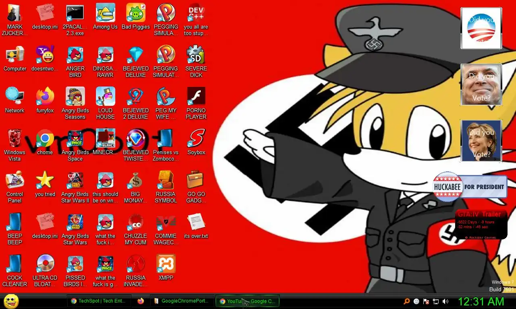
Task: Open the Start menu smiley button
Action: coord(11,301)
